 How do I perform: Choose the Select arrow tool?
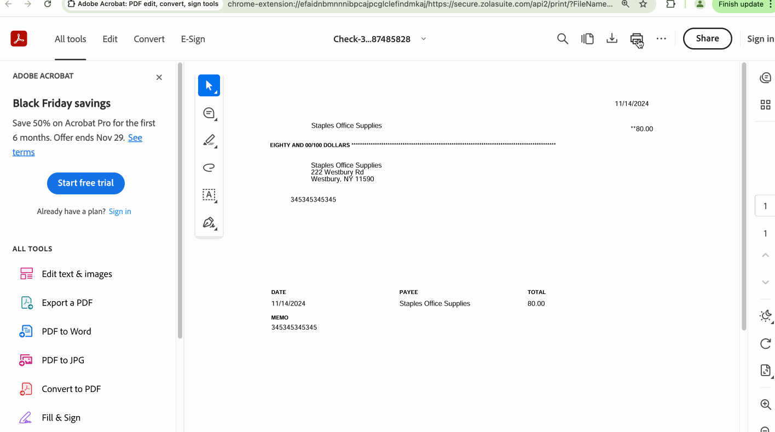pyautogui.click(x=209, y=85)
